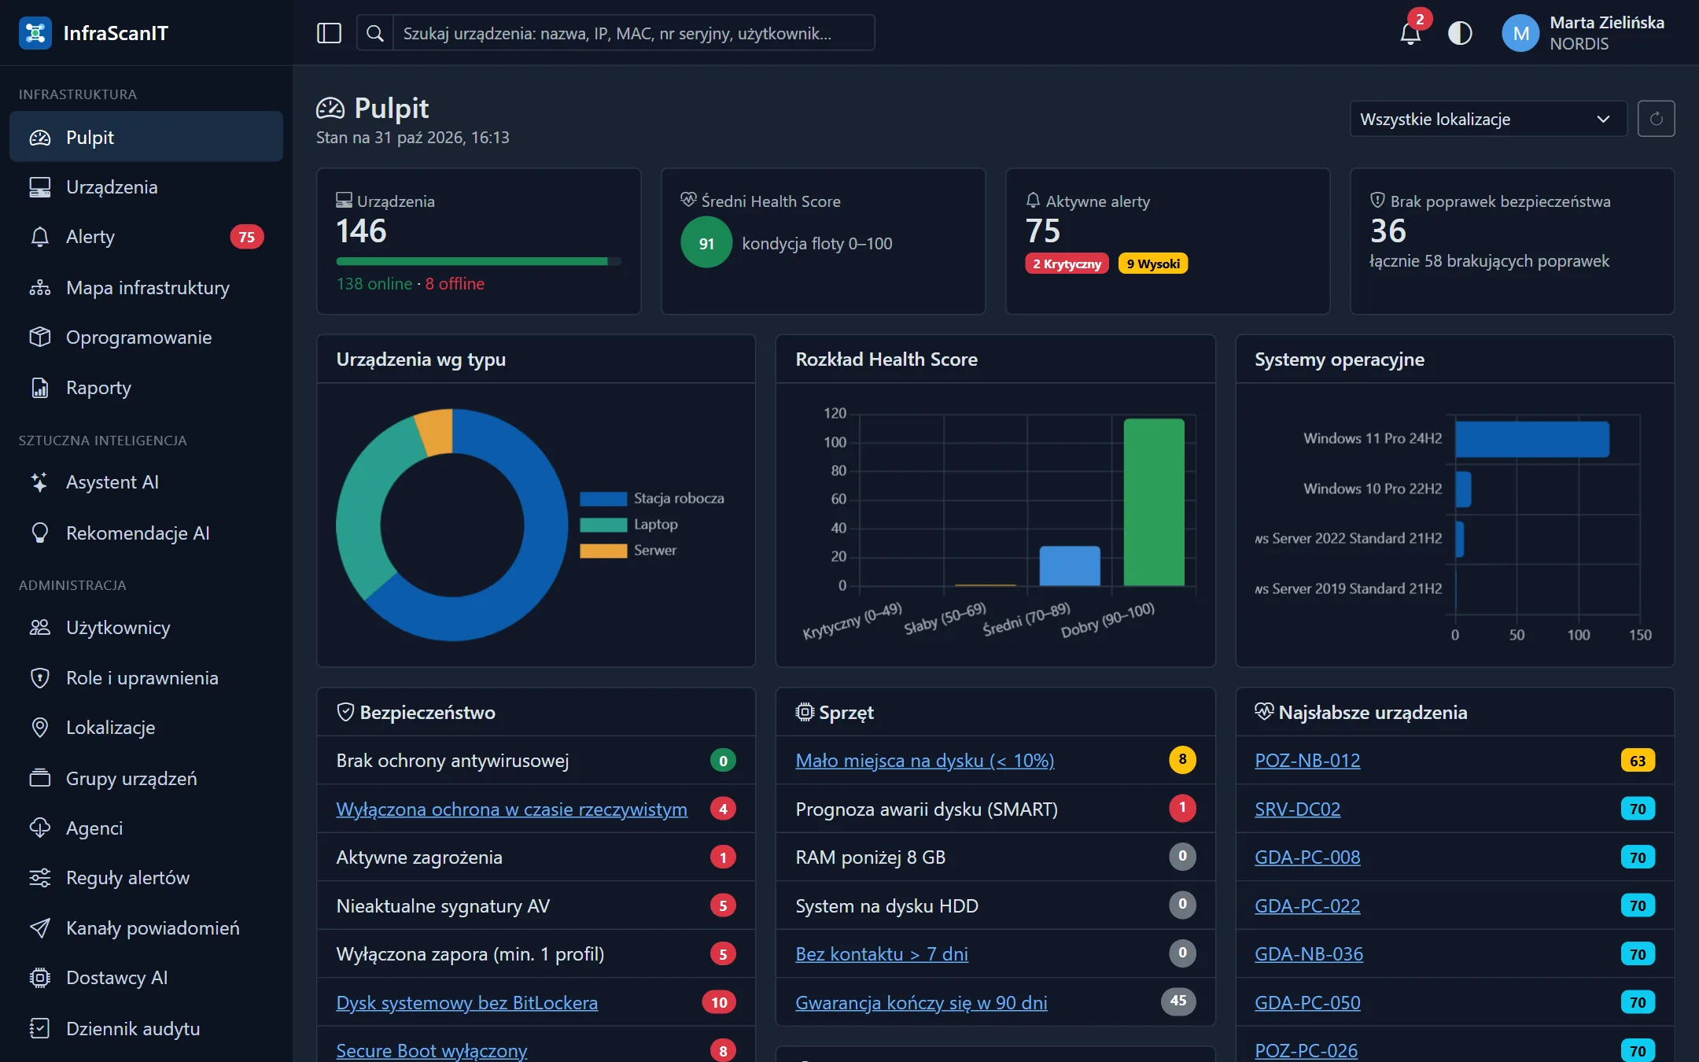Viewport: 1699px width, 1062px height.
Task: Open Oprogramowanie page
Action: click(x=146, y=337)
